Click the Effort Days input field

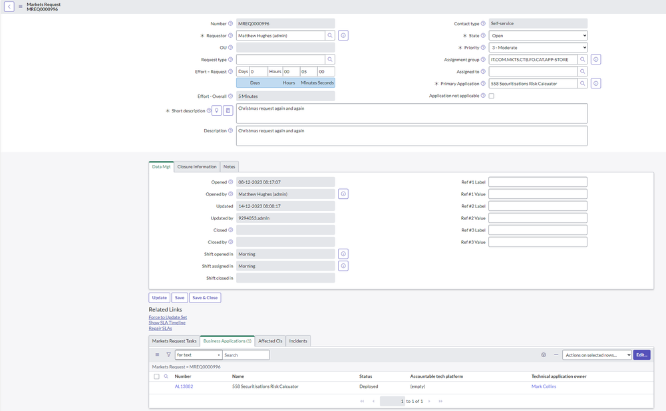258,71
